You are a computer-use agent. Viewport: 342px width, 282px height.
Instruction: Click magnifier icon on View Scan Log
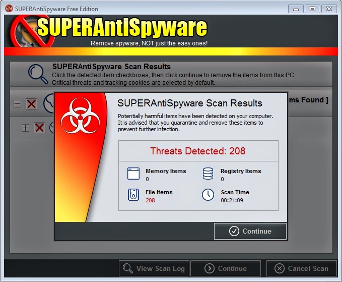[x=127, y=268]
